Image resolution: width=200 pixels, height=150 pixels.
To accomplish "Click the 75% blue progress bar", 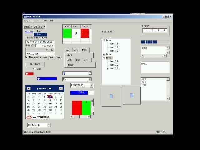I will click(x=82, y=93).
